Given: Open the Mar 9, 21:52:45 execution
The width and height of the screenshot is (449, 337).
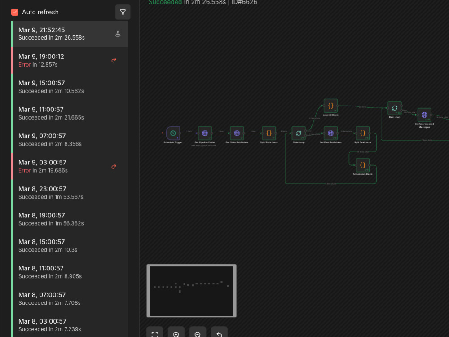Looking at the screenshot, I should pyautogui.click(x=70, y=34).
